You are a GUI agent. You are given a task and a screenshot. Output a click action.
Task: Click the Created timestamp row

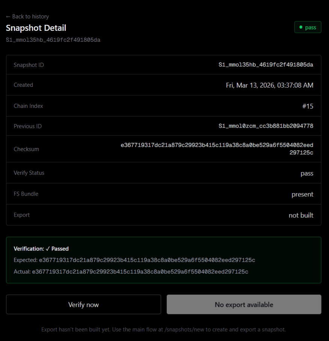click(269, 85)
